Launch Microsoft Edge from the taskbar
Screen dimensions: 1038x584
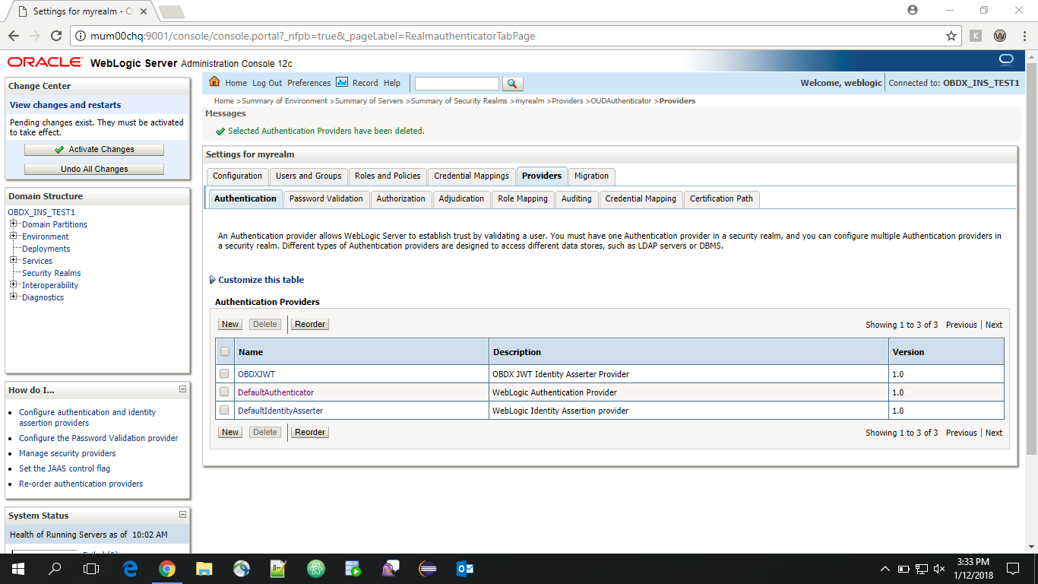click(130, 569)
